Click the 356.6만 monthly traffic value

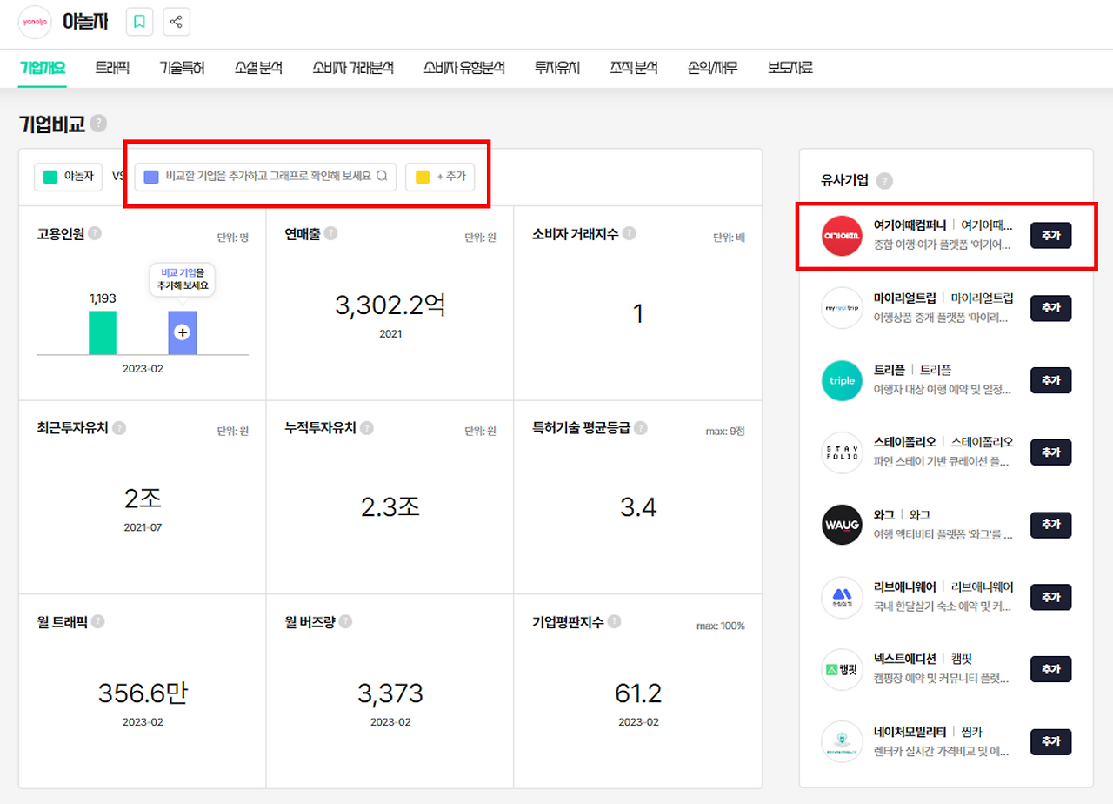tap(143, 693)
